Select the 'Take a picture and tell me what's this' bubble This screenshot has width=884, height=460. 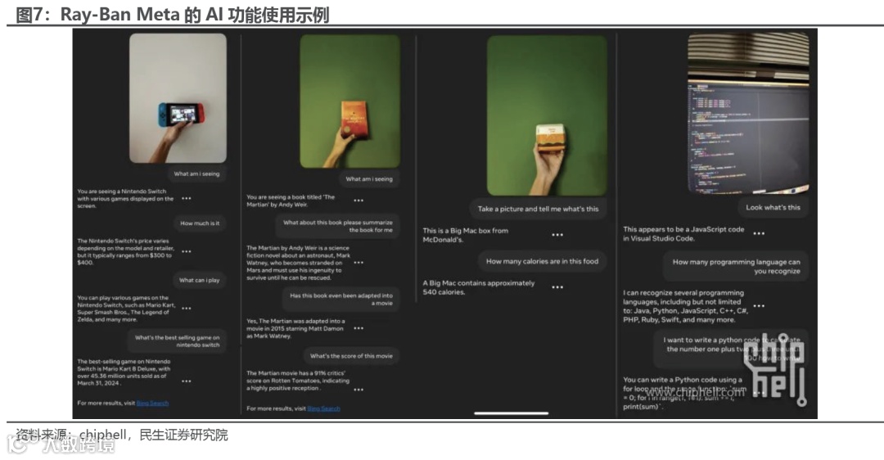[538, 209]
